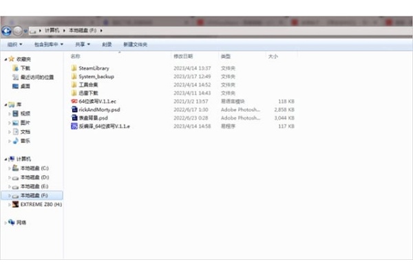This screenshot has height=275, width=413.
Task: Click the Forward navigation arrow button
Action: [18, 31]
